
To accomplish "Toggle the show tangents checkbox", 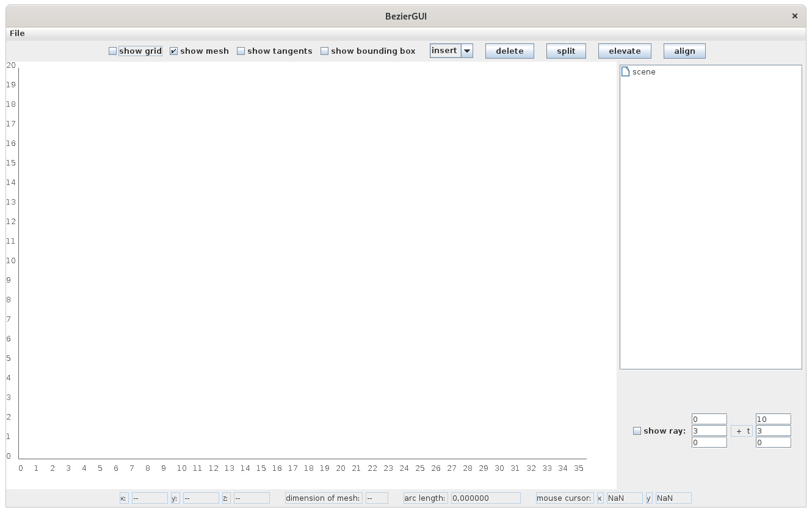I will (x=241, y=51).
